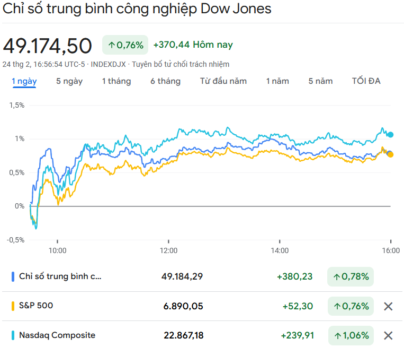This screenshot has height=347, width=404.
Task: Select the "1 ngày" time range tab
Action: pos(24,81)
